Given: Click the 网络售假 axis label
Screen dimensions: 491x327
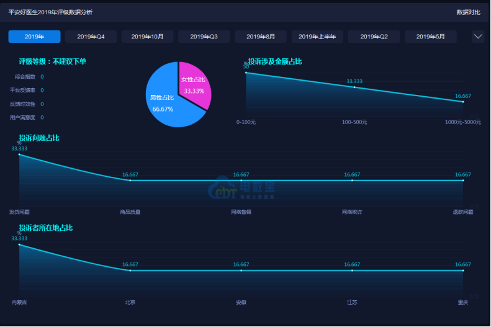Looking at the screenshot, I should pos(241,212).
